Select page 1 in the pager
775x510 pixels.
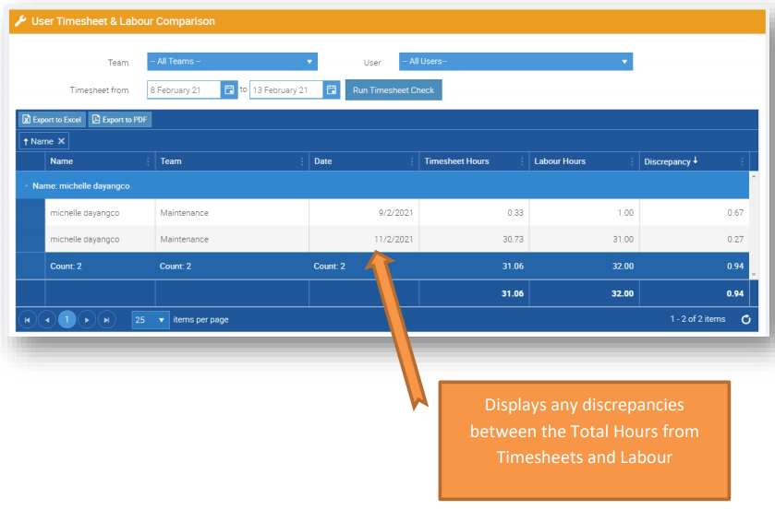tap(67, 319)
